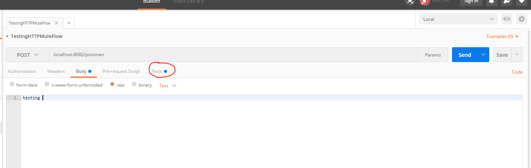
Task: Add a new request tab
Action: pos(69,23)
